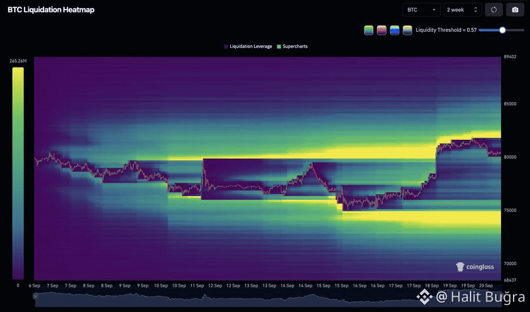Click the Liquidity Threshold slider handle
The width and height of the screenshot is (530, 312).
click(502, 30)
